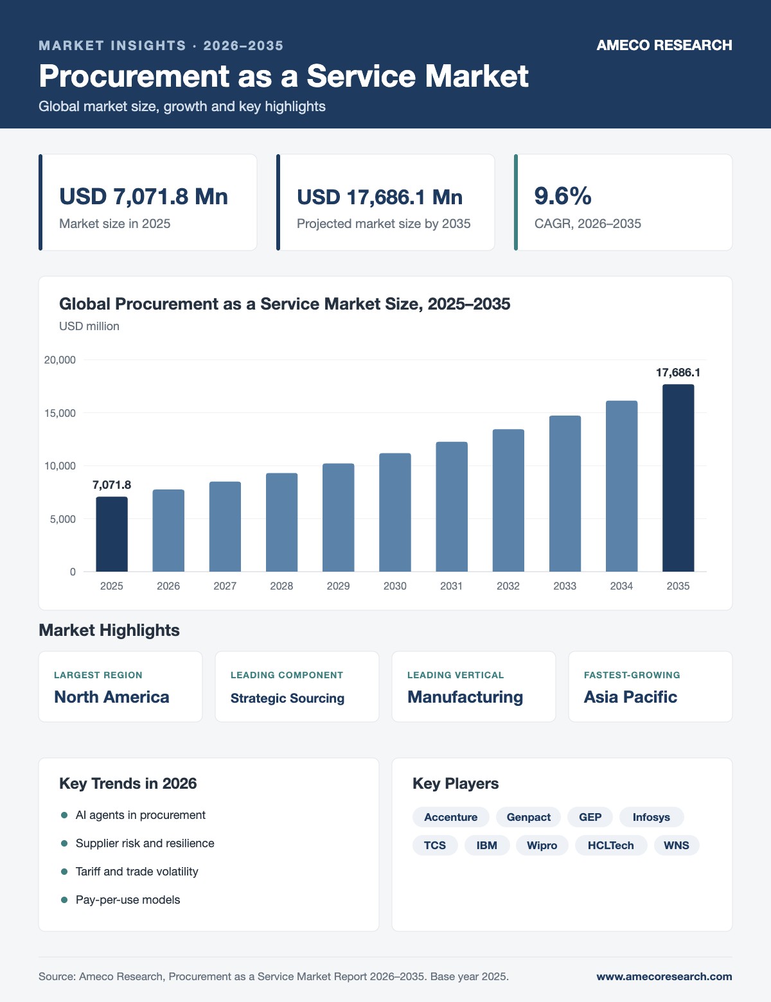Click the 2027 bar in the chart

coord(225,527)
